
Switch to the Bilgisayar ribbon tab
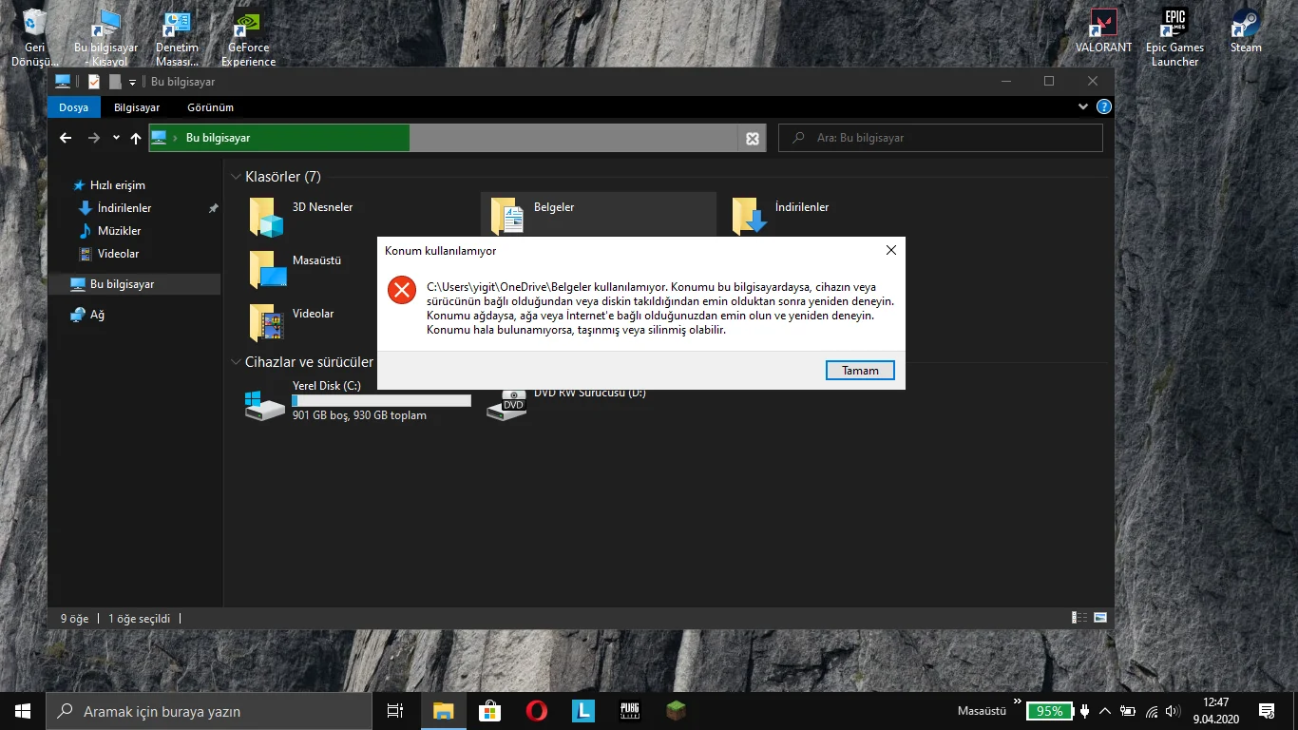(x=137, y=107)
